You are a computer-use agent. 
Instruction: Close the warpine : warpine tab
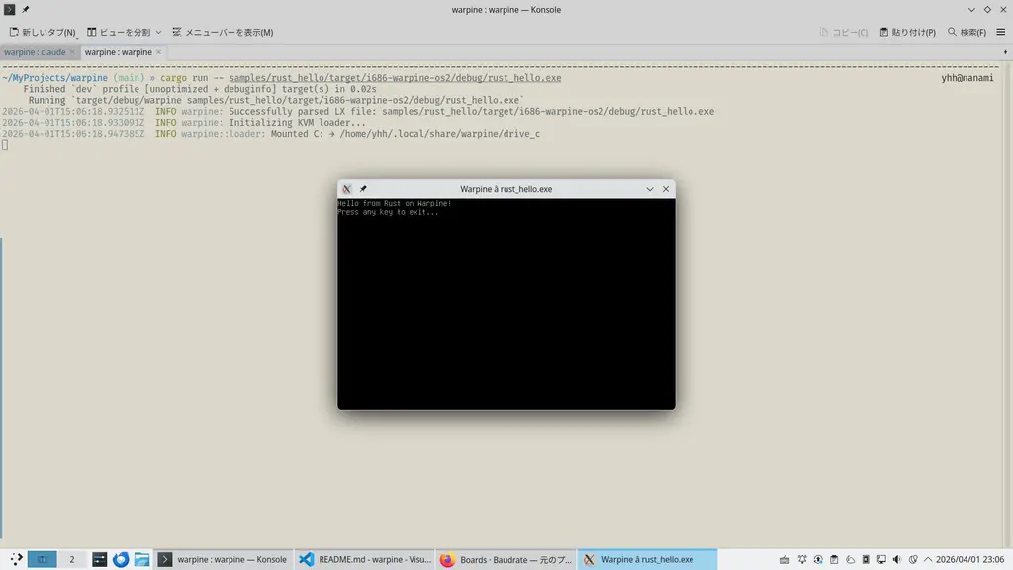(159, 52)
